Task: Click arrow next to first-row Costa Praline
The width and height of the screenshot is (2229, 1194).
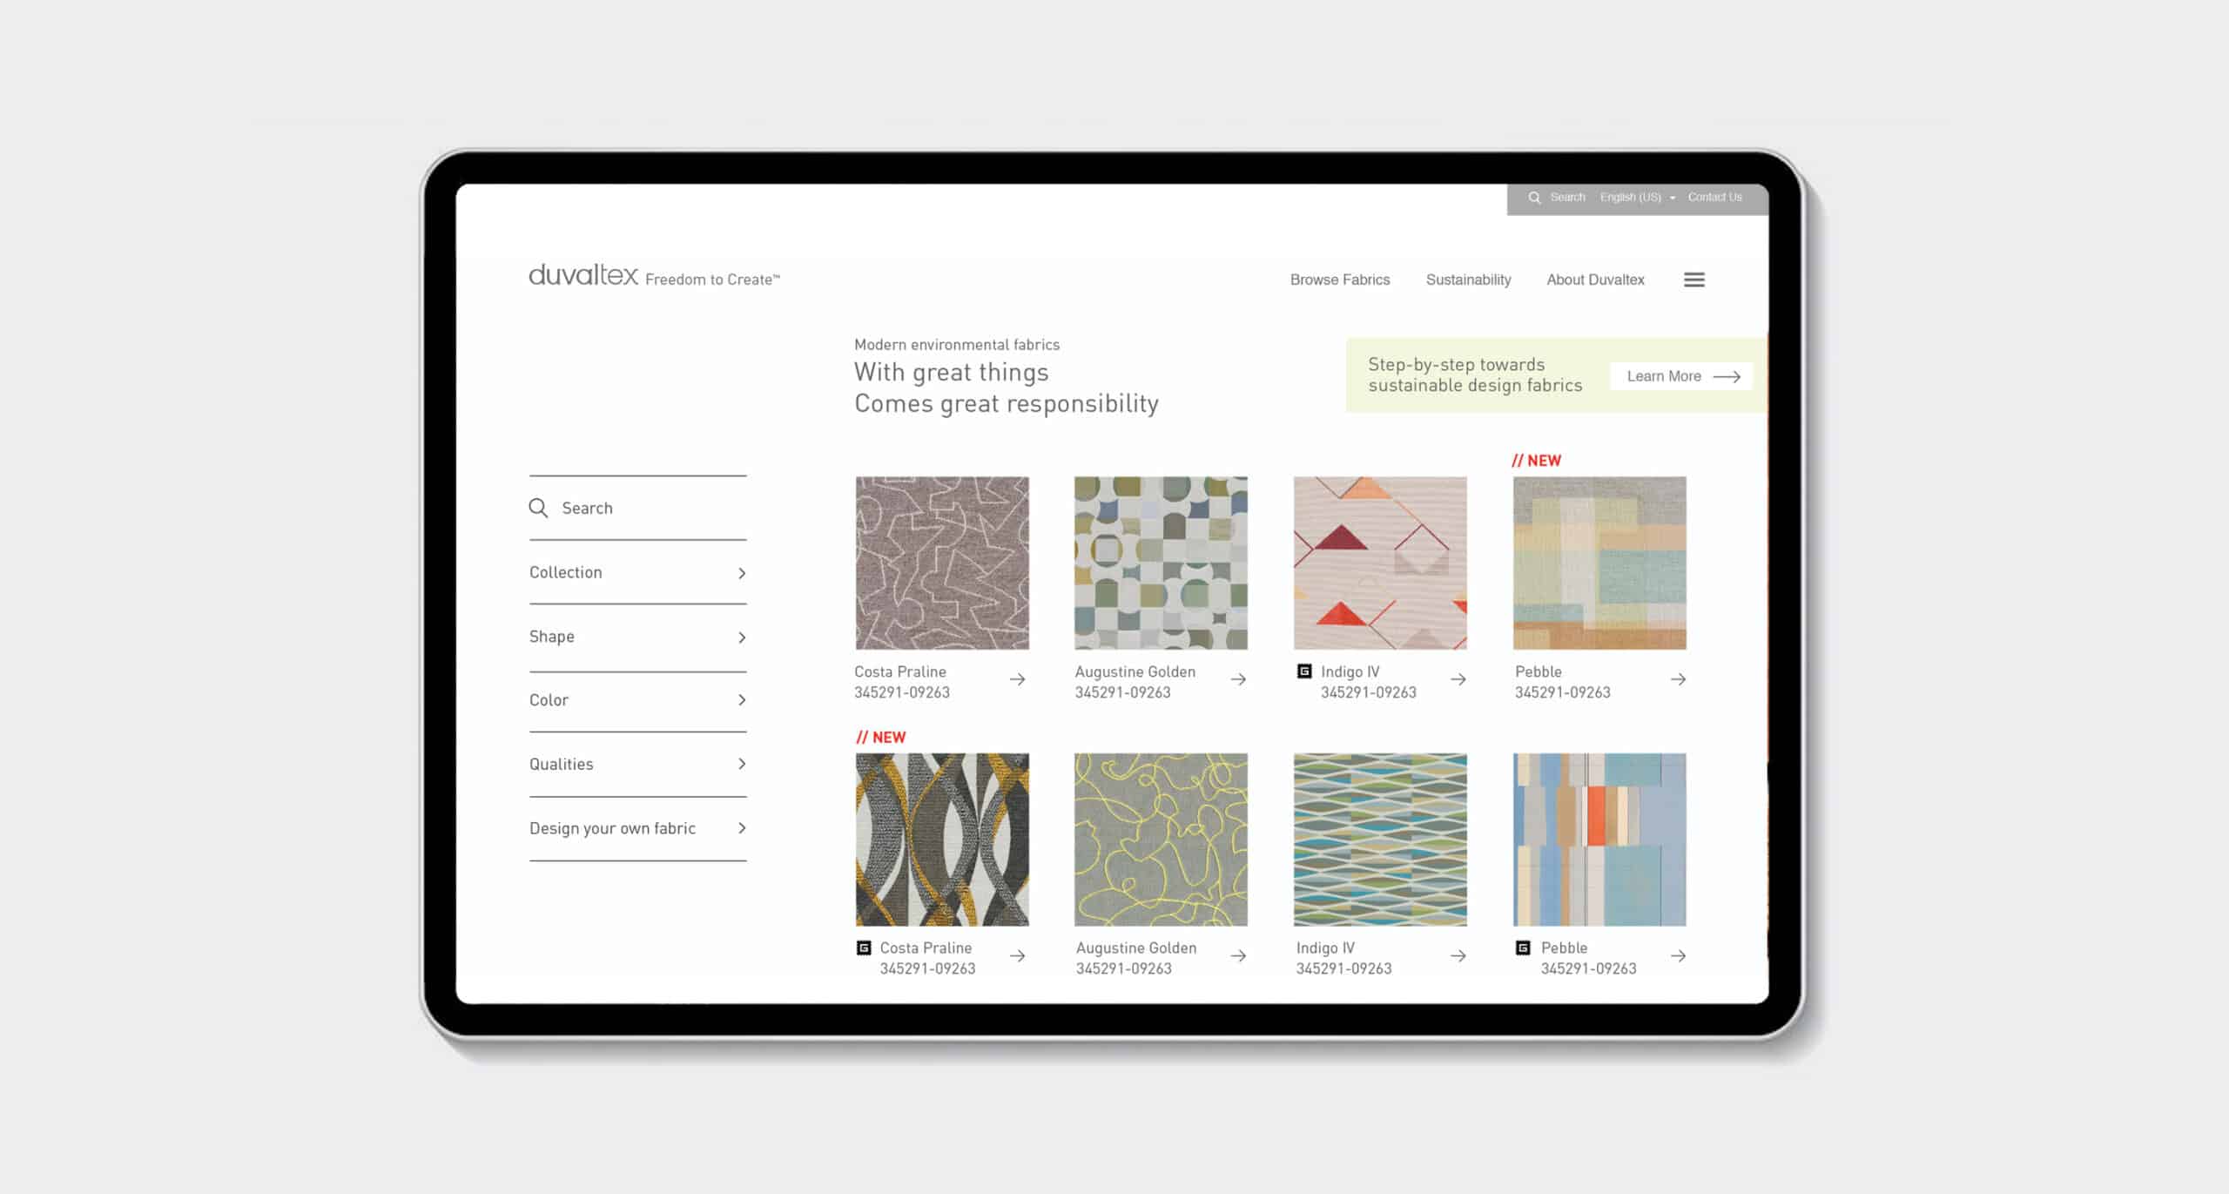Action: coord(1017,679)
